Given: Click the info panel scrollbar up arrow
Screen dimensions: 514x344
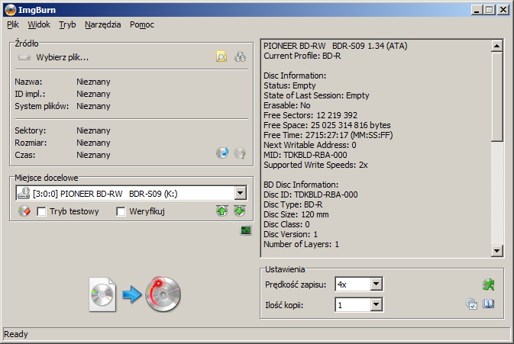Looking at the screenshot, I should [x=497, y=46].
